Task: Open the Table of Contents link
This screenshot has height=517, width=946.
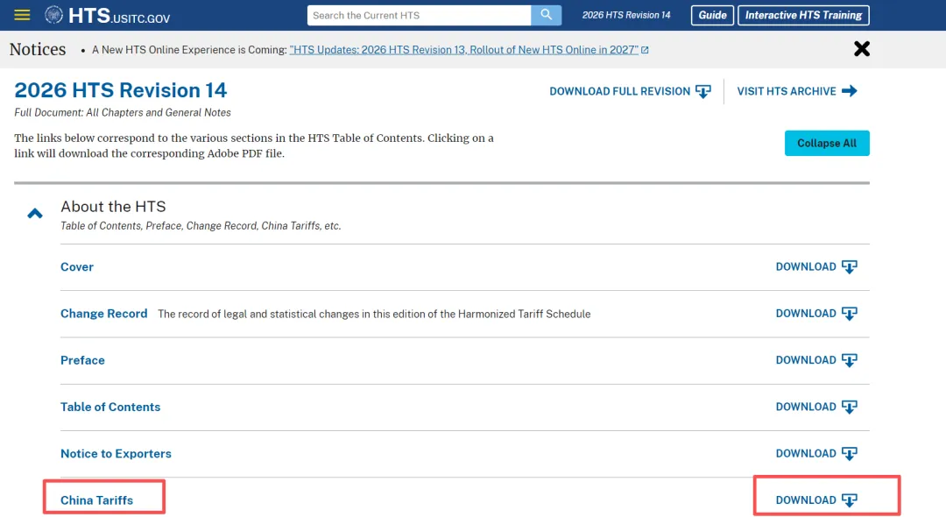Action: [x=110, y=407]
